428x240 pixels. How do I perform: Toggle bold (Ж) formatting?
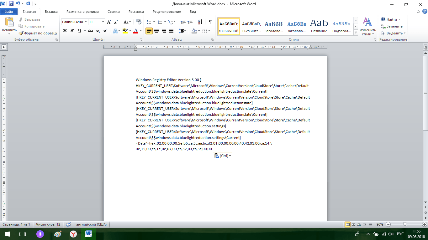(65, 31)
